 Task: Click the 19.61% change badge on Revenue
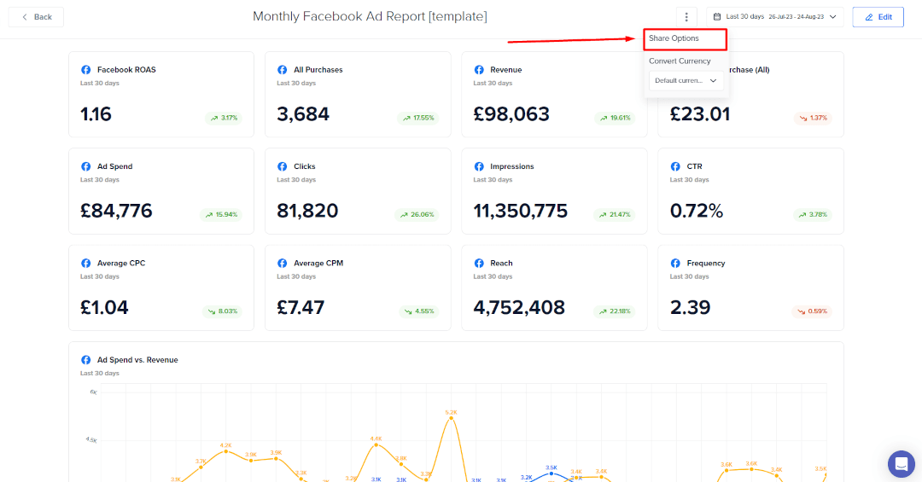click(x=615, y=118)
